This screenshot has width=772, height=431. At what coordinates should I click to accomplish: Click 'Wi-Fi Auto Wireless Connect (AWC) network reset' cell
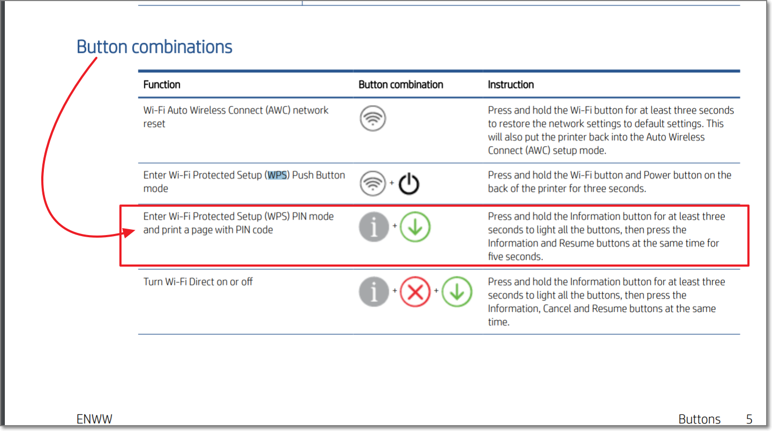[x=236, y=117]
